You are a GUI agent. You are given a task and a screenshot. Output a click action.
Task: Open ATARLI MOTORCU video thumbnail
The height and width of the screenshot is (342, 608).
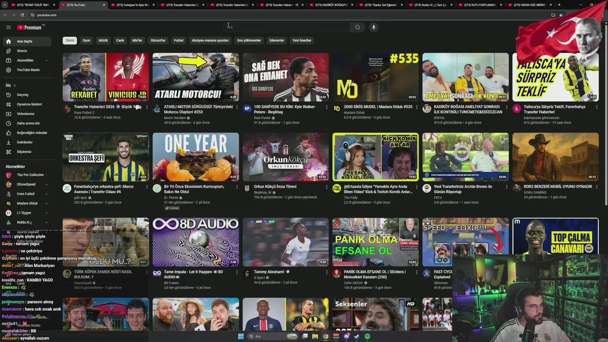[196, 77]
